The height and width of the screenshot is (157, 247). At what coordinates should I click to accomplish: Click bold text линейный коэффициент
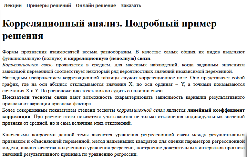click(216, 110)
